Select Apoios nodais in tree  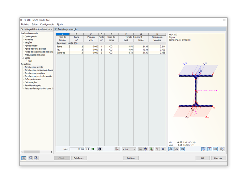click(x=31, y=46)
